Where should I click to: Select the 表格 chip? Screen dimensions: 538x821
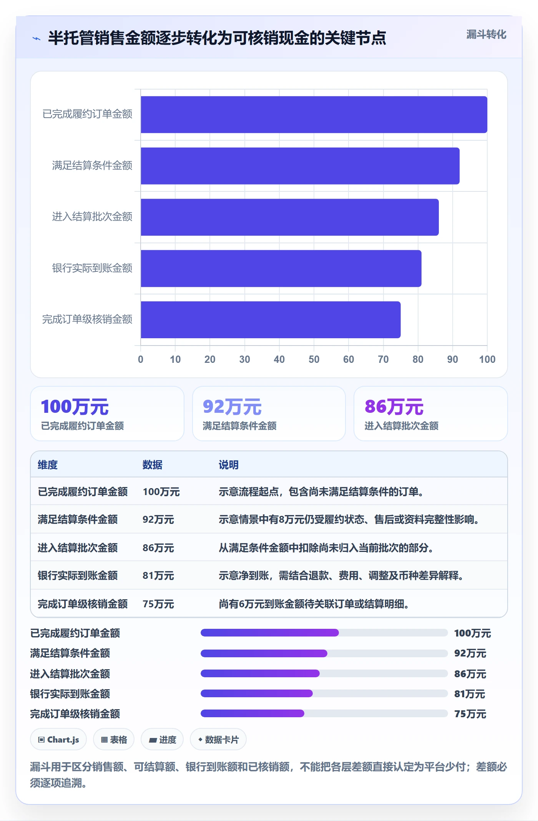pyautogui.click(x=114, y=740)
